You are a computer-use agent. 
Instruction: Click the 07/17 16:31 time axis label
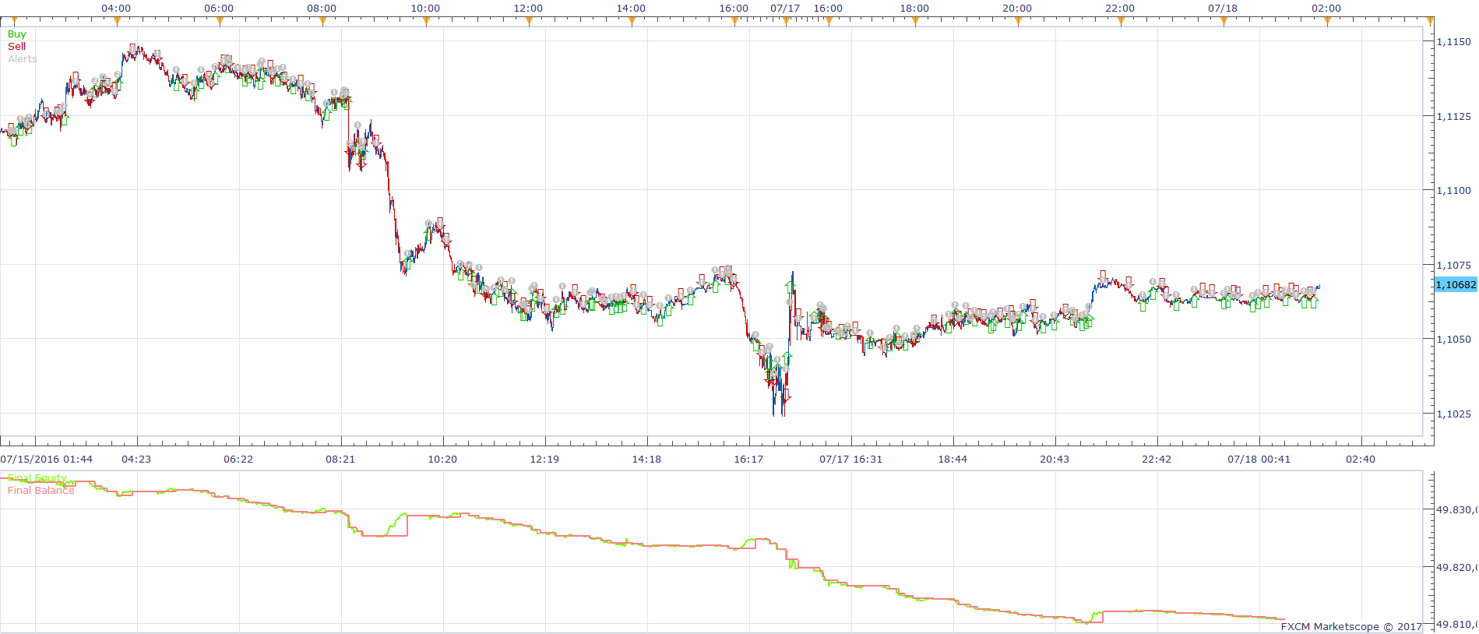[x=850, y=460]
